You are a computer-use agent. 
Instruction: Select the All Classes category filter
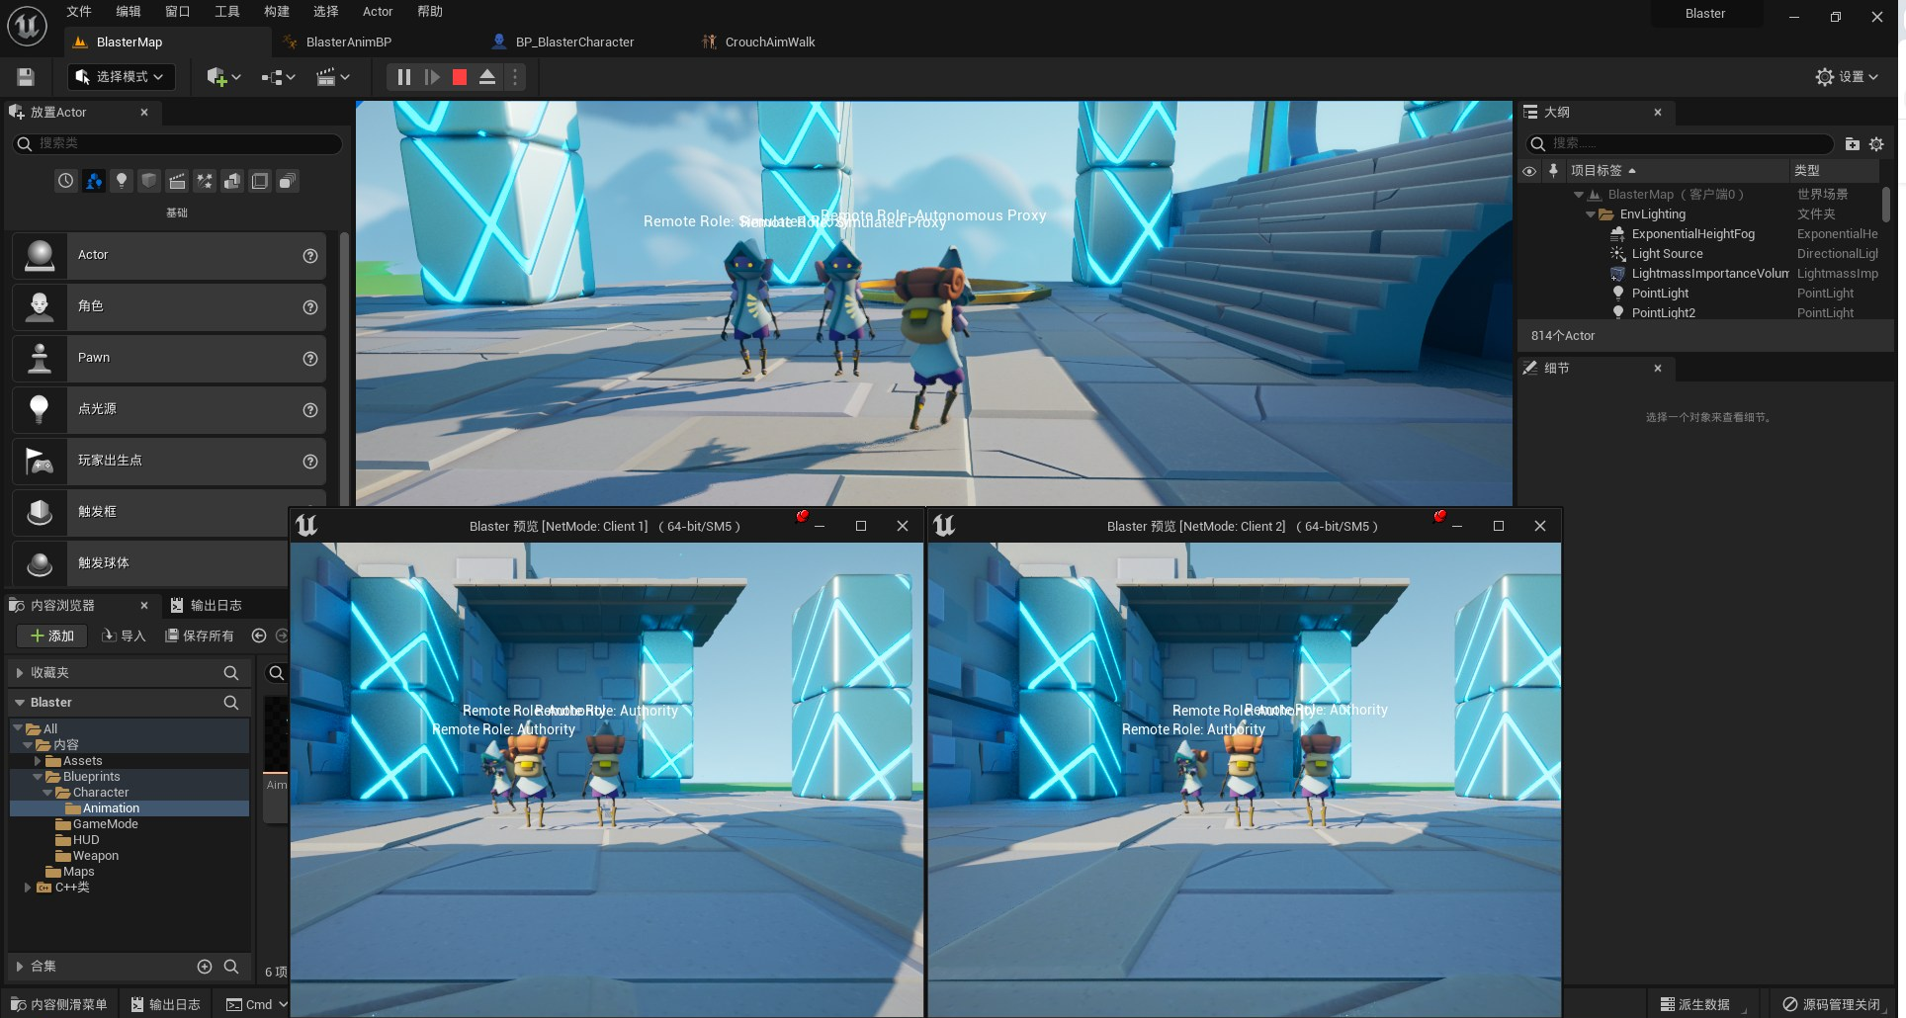[288, 181]
